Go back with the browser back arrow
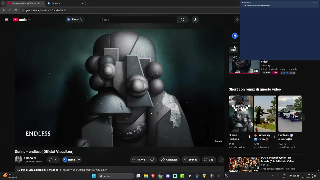 point(3,10)
